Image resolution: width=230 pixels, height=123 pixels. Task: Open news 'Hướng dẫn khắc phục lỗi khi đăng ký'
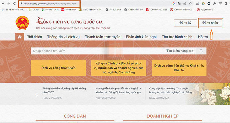click(x=118, y=90)
